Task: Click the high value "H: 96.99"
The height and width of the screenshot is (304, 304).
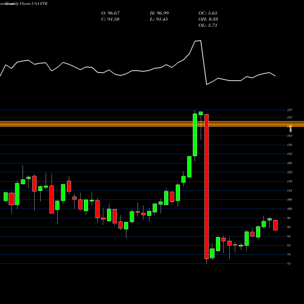Action: tap(159, 13)
